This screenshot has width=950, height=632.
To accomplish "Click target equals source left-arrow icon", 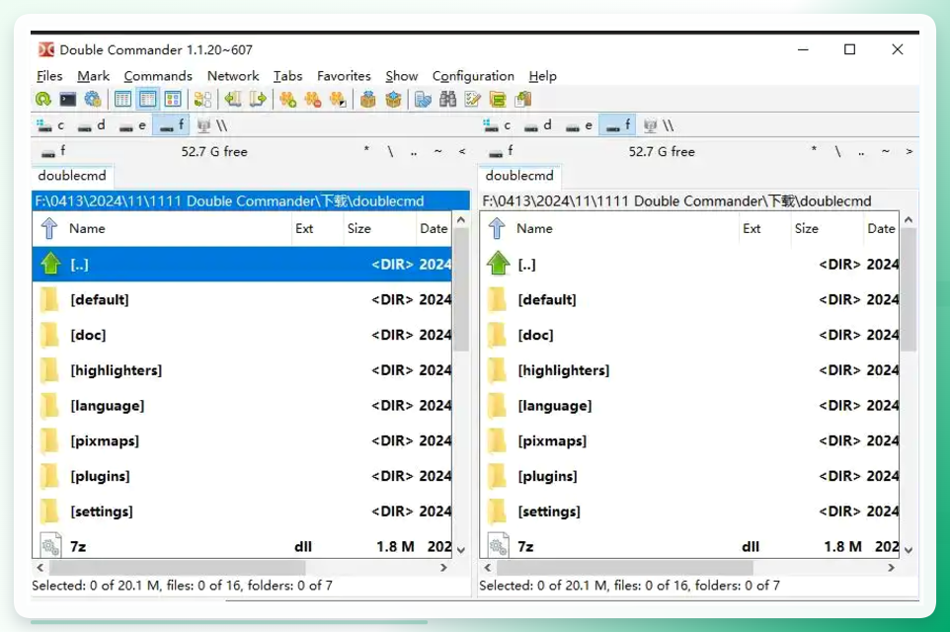I will pyautogui.click(x=233, y=99).
